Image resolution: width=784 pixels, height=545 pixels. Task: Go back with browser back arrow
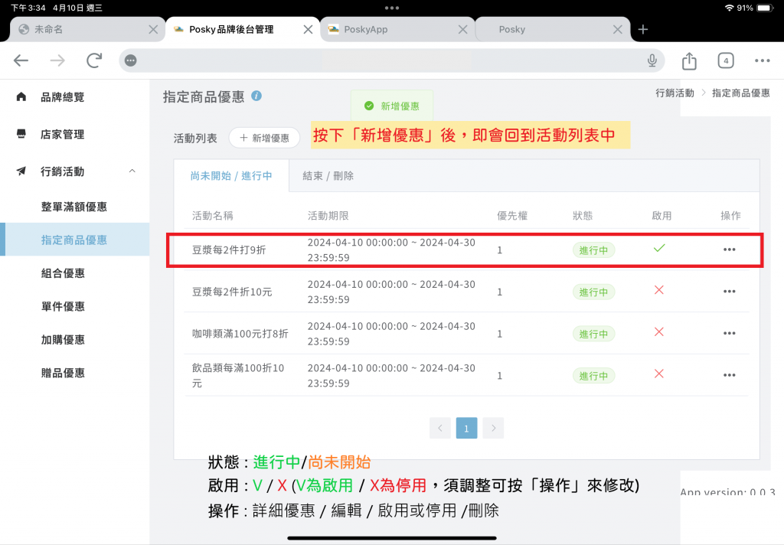[x=21, y=60]
